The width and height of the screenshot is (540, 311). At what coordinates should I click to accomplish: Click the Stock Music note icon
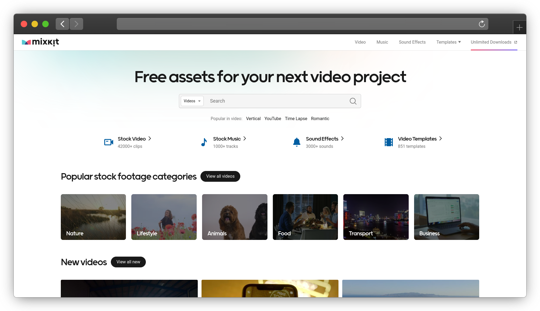pyautogui.click(x=204, y=142)
